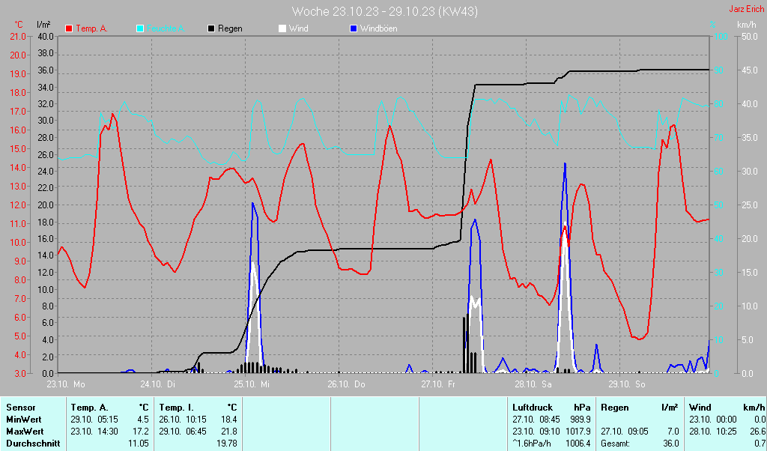Click the '21.8' indoor maximum value
Screen dimensions: 767x451
pos(228,432)
